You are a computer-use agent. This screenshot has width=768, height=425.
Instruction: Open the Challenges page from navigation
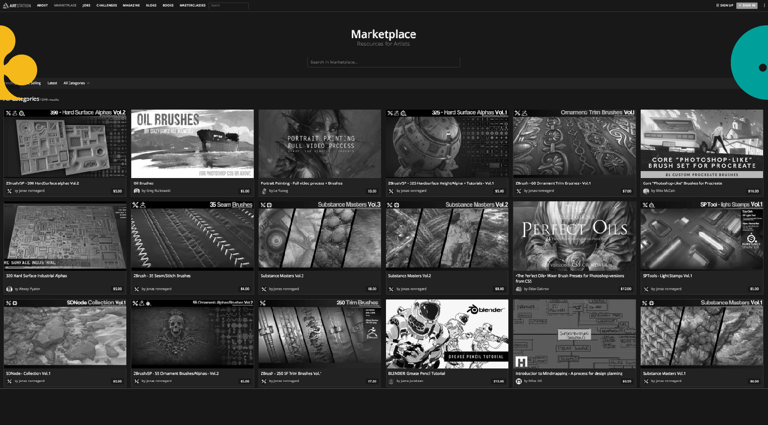(x=107, y=5)
